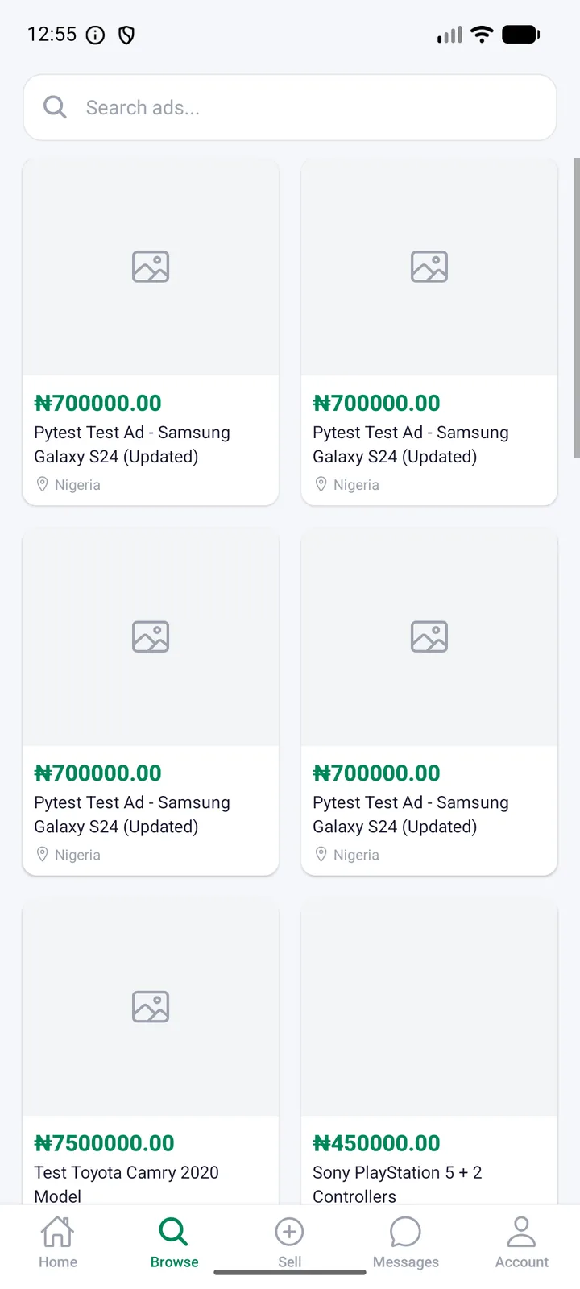Tap the search magnifier icon
Image resolution: width=580 pixels, height=1289 pixels.
pos(55,107)
